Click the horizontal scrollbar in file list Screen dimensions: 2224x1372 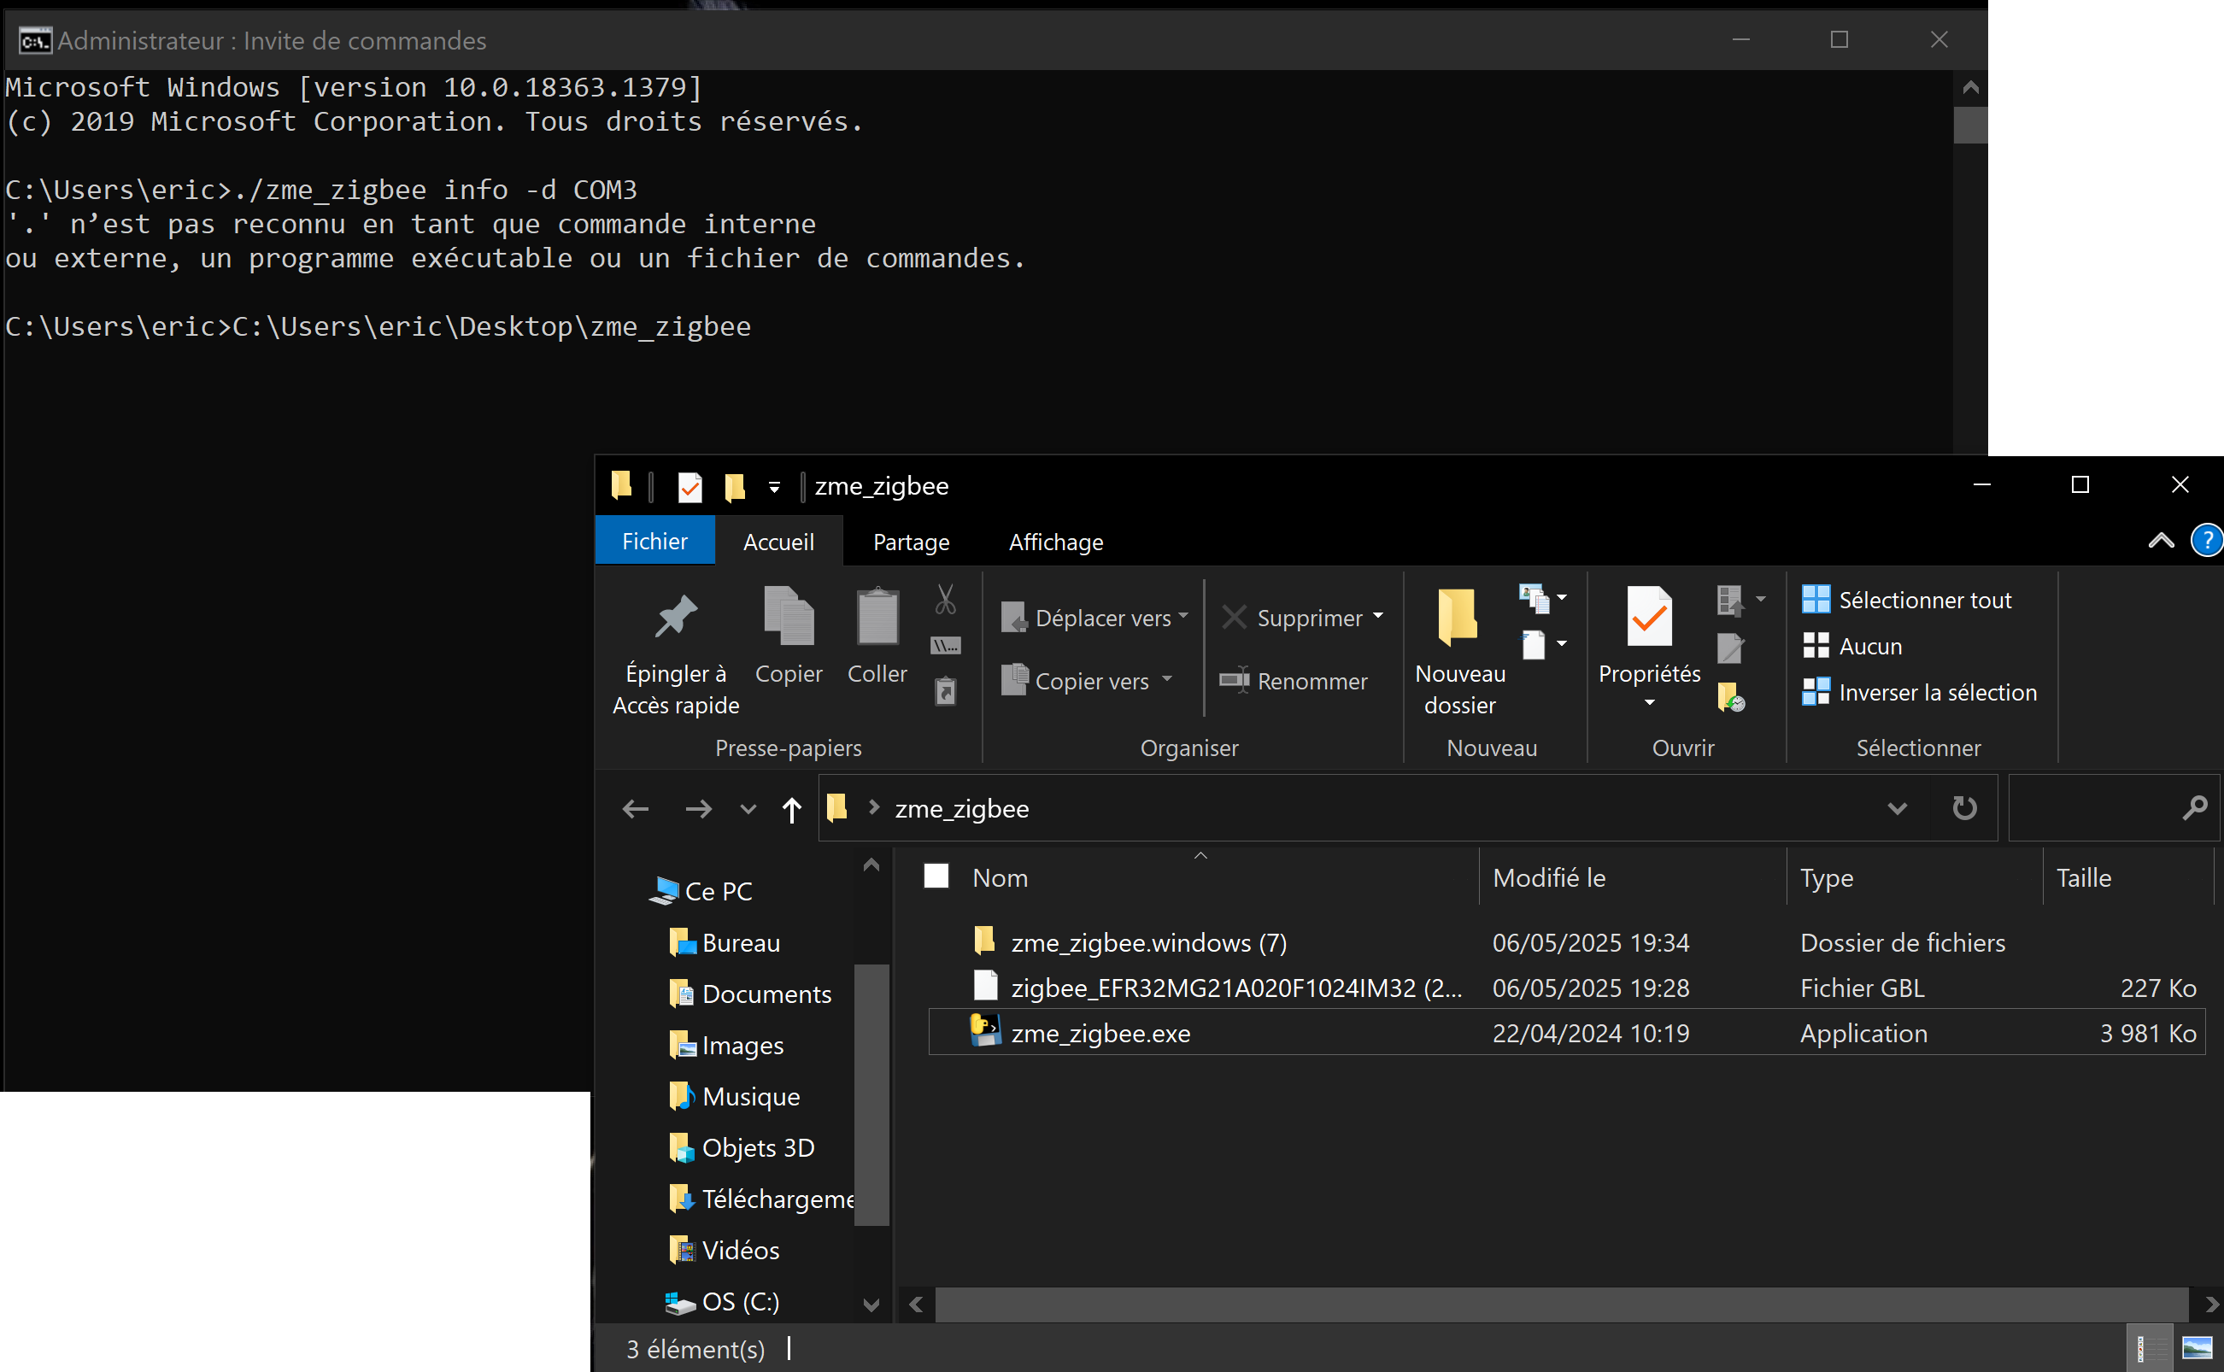[x=1561, y=1305]
